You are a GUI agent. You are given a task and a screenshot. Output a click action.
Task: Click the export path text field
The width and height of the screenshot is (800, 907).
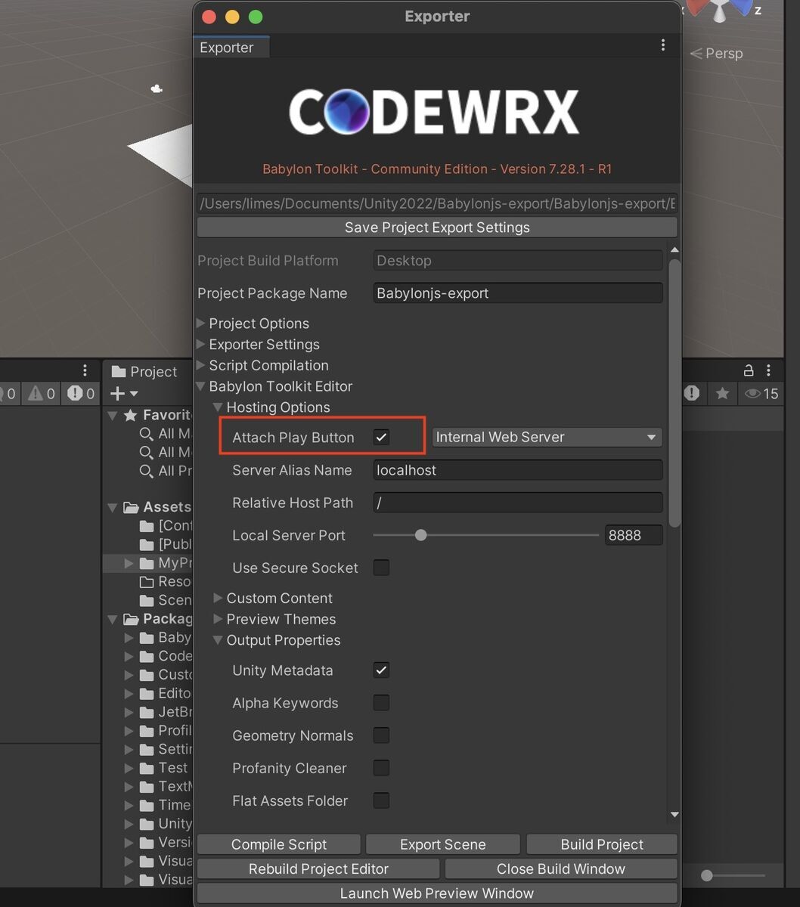tap(437, 204)
